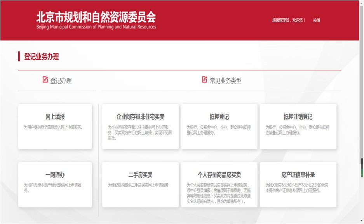Screen dimensions: 364x224
Task: Open the 二手房买卖 card
Action: 141,185
